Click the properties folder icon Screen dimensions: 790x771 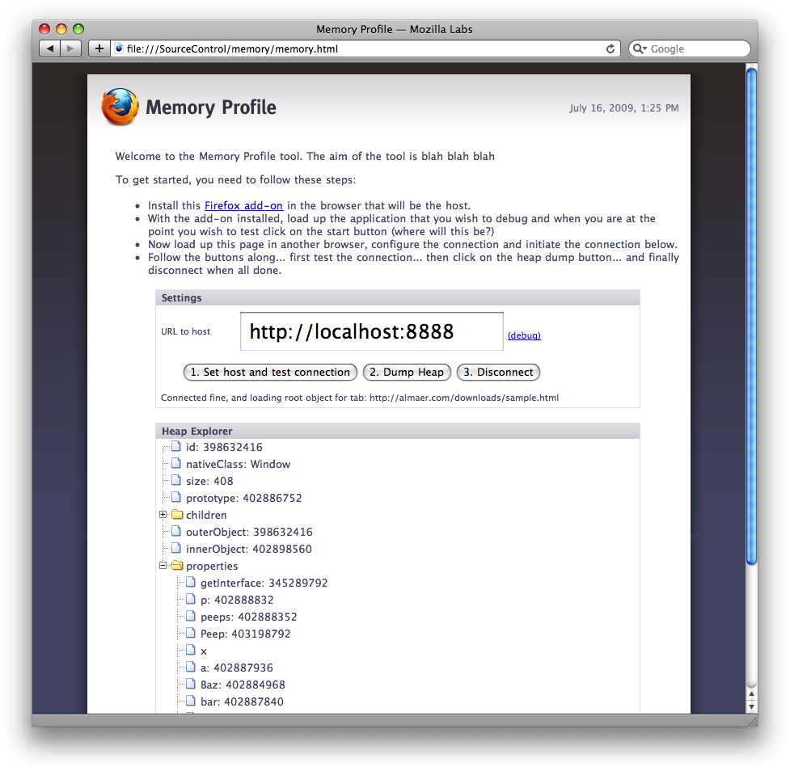point(177,566)
